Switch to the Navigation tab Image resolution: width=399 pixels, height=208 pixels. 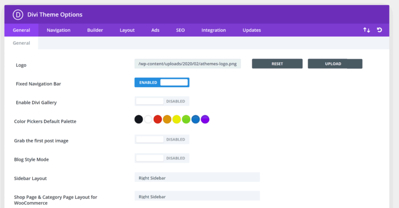coord(59,30)
